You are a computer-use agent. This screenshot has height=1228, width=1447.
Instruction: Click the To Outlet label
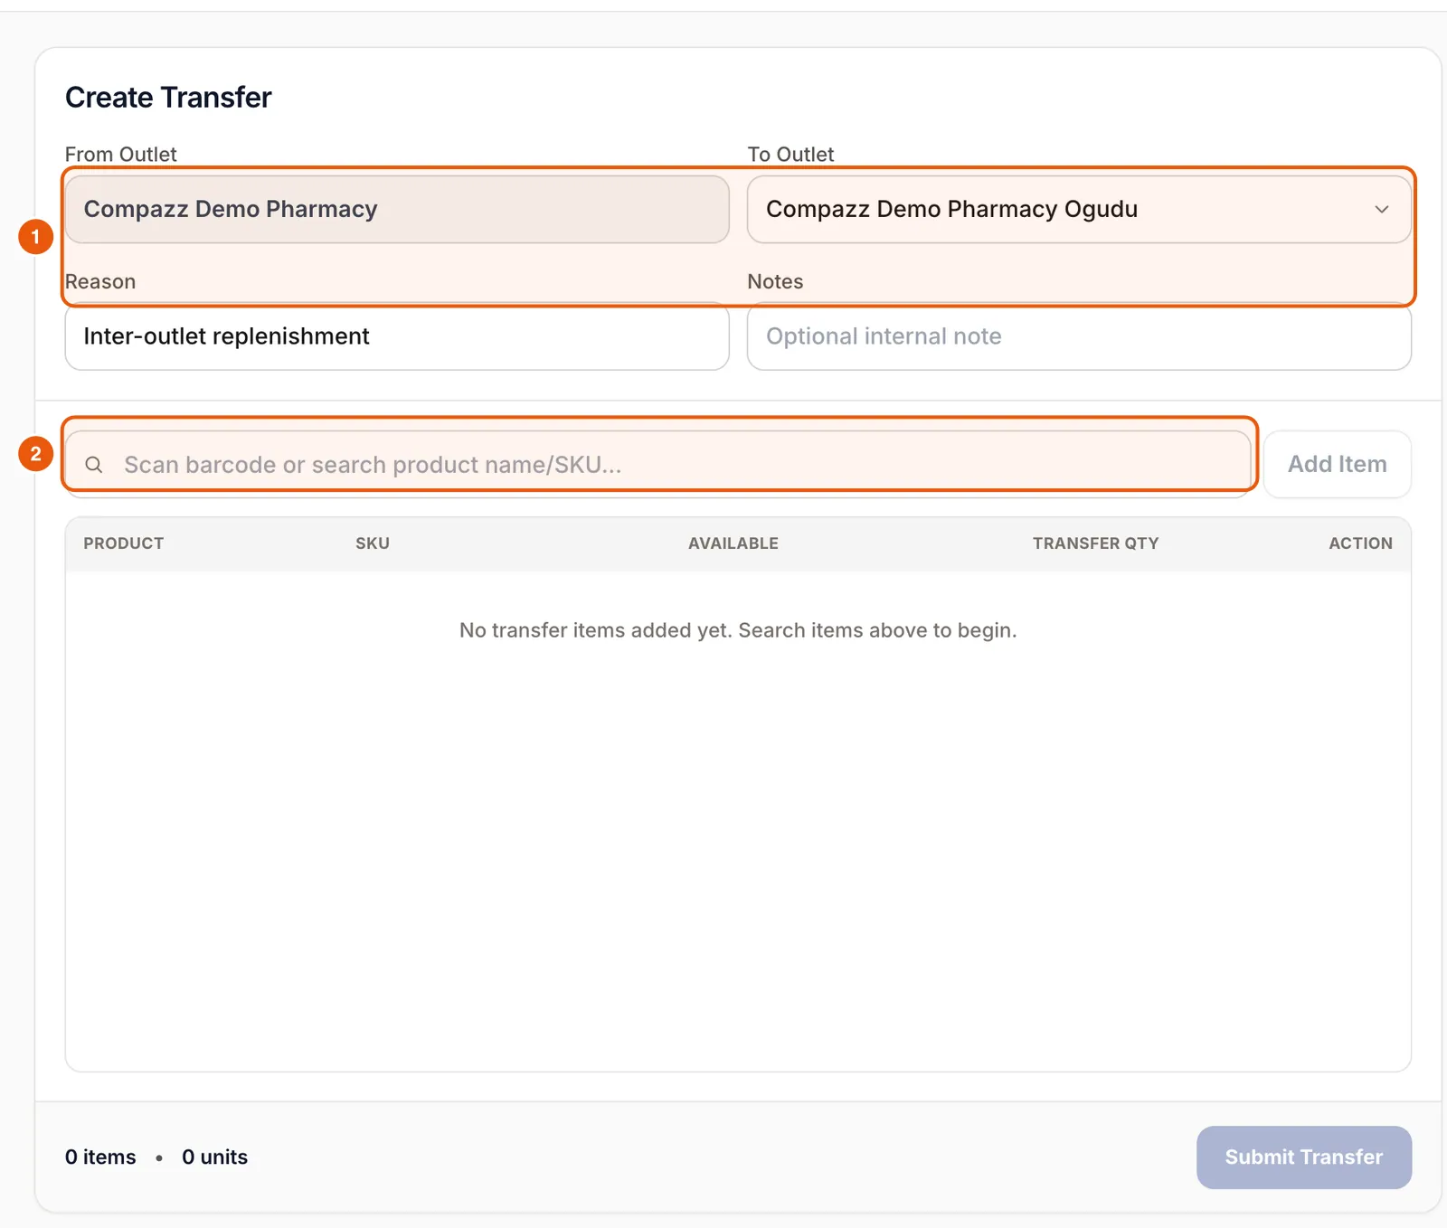point(790,155)
